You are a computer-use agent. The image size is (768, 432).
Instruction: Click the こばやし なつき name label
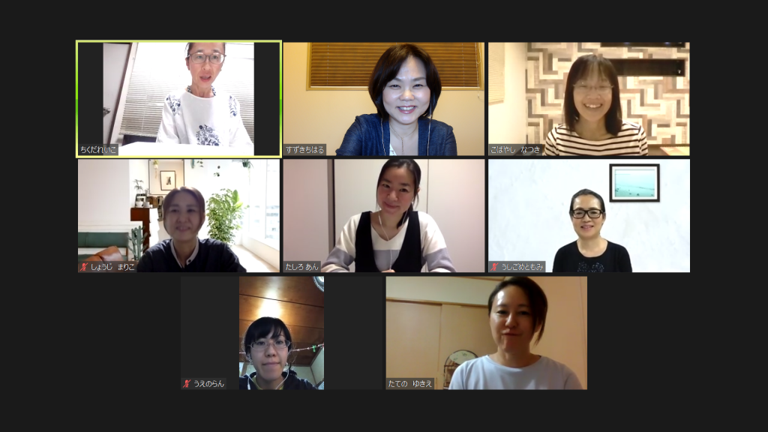[516, 150]
